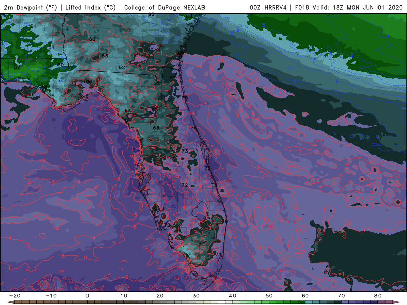The image size is (407, 305).
Task: Click the "00Z HRRRV4" model run label
Action: (x=268, y=8)
